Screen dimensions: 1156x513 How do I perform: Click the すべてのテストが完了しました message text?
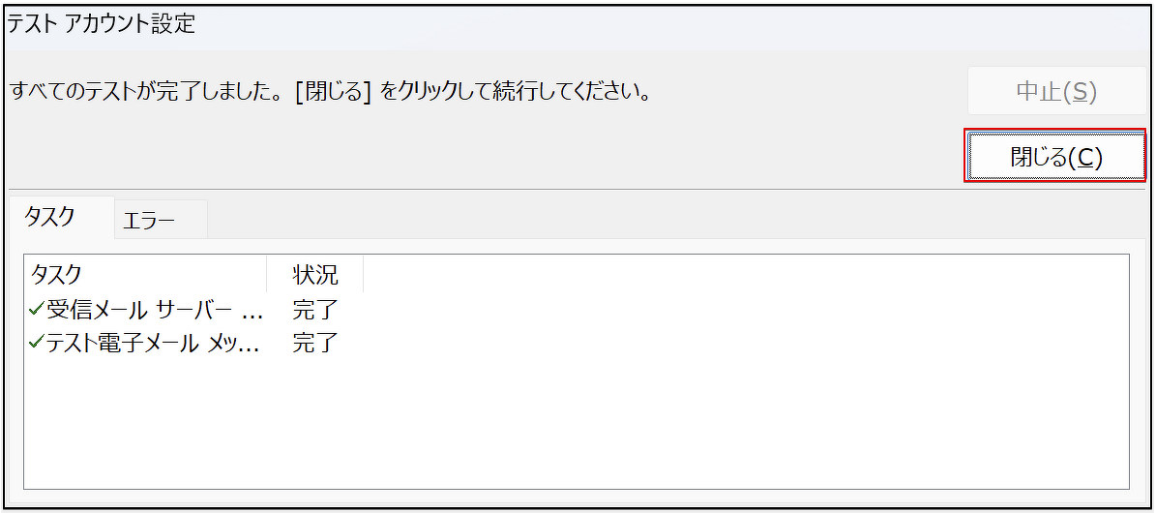(x=145, y=93)
